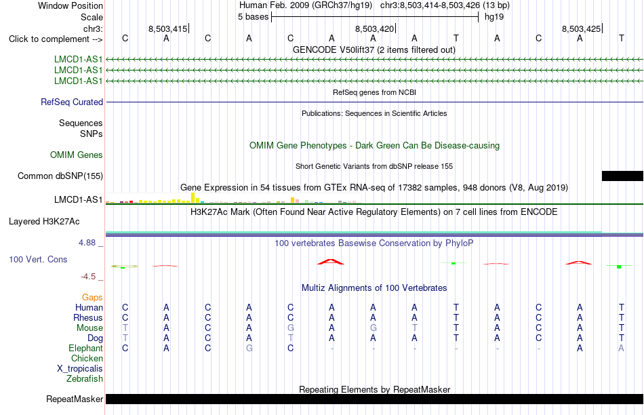The width and height of the screenshot is (644, 415).
Task: Click the X_tropicalis species row label
Action: 80,369
